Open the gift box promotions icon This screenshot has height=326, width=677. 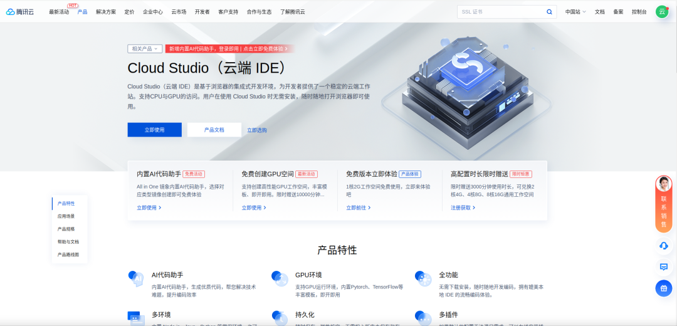(664, 288)
